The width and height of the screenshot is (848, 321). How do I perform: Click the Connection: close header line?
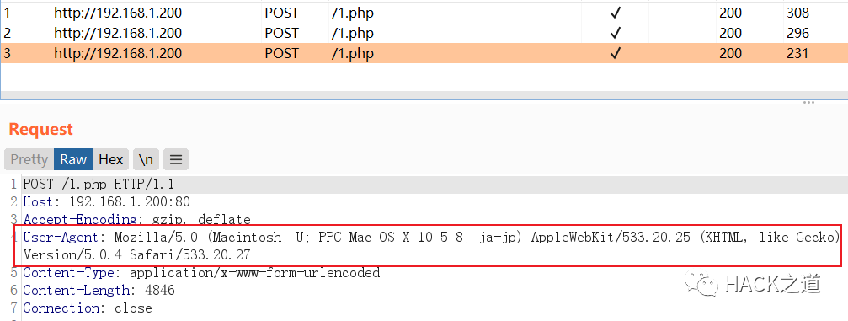(88, 308)
